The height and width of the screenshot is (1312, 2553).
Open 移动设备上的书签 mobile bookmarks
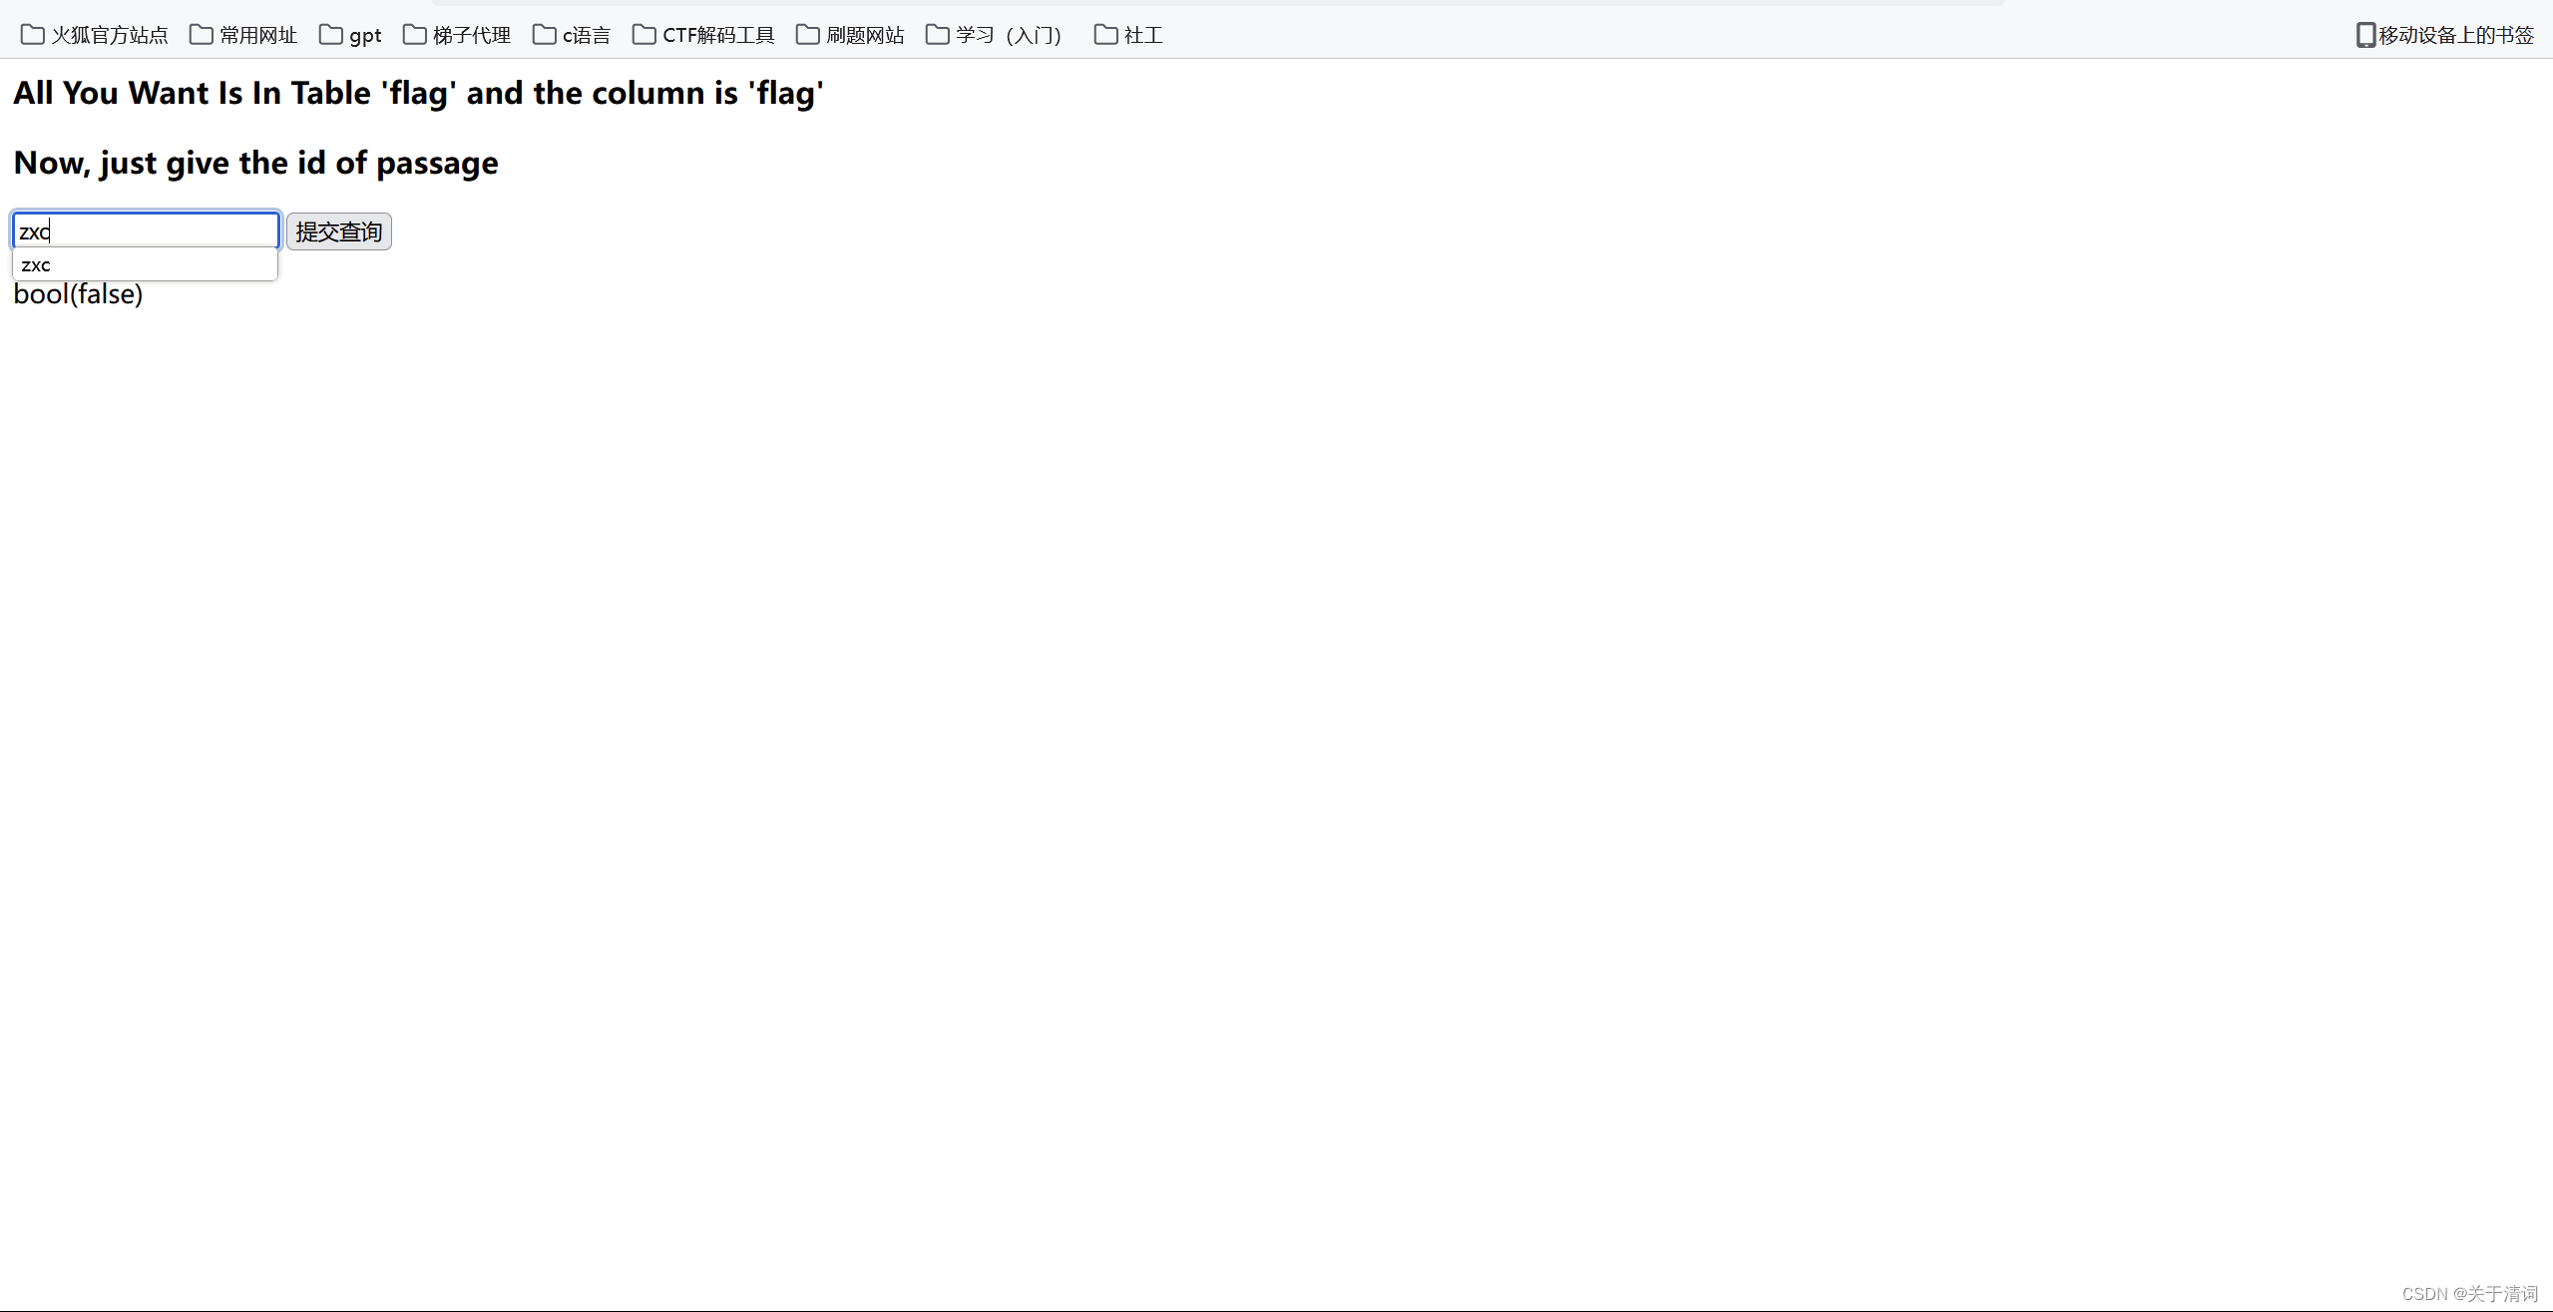click(x=2444, y=35)
